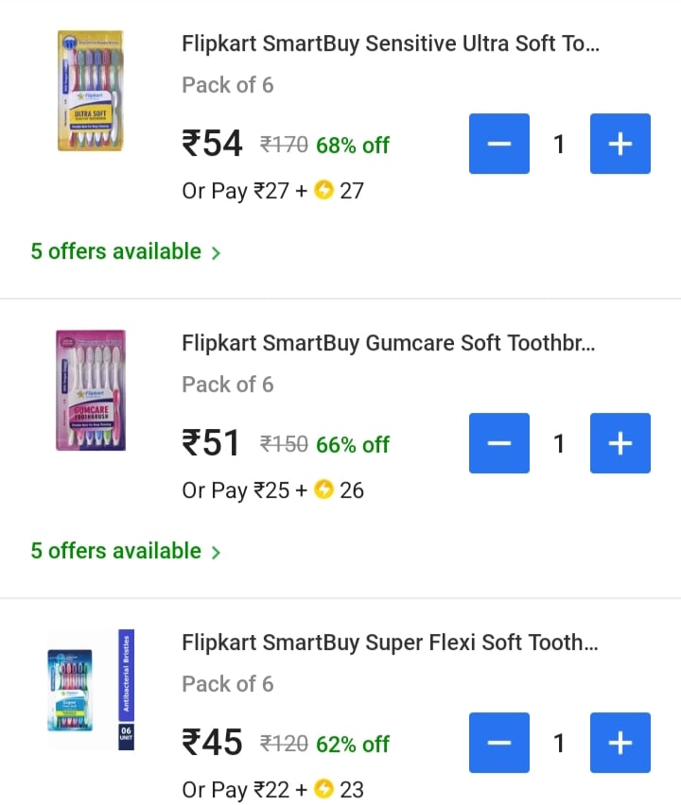Expand 5 offers under Sensitive Ultra Soft
Viewport: 681px width, 805px height.
point(125,251)
